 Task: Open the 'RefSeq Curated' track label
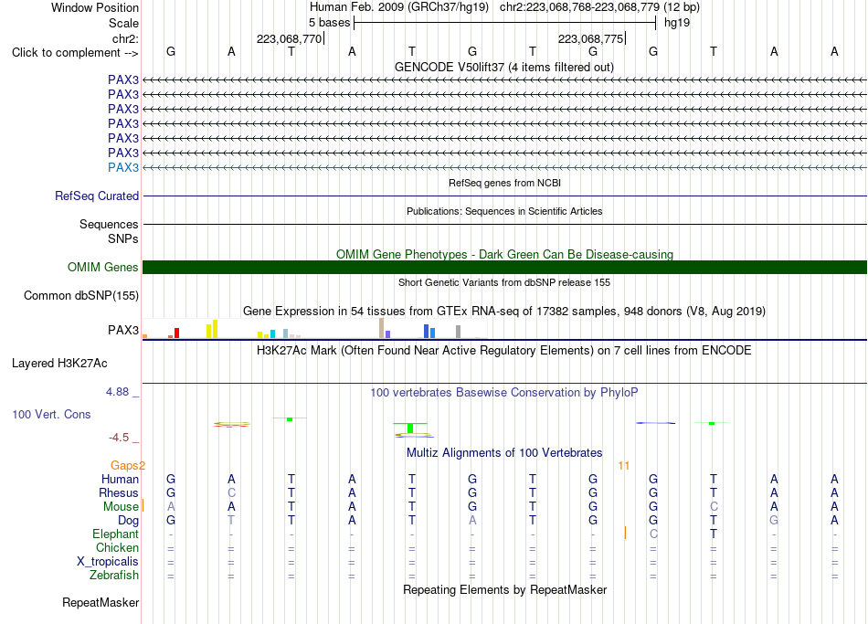coord(96,196)
